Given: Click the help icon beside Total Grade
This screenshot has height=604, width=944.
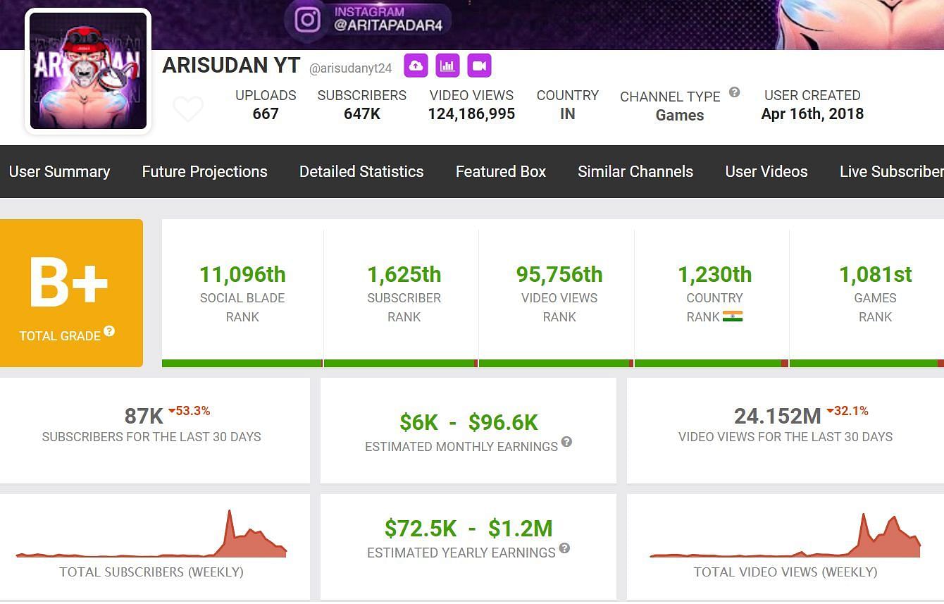Looking at the screenshot, I should point(109,331).
